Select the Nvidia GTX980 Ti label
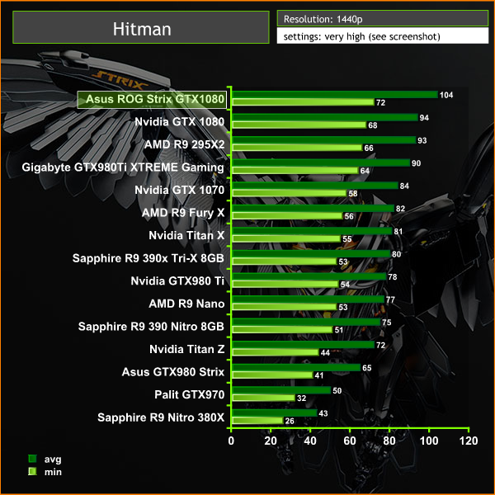This screenshot has width=495, height=495. [177, 281]
